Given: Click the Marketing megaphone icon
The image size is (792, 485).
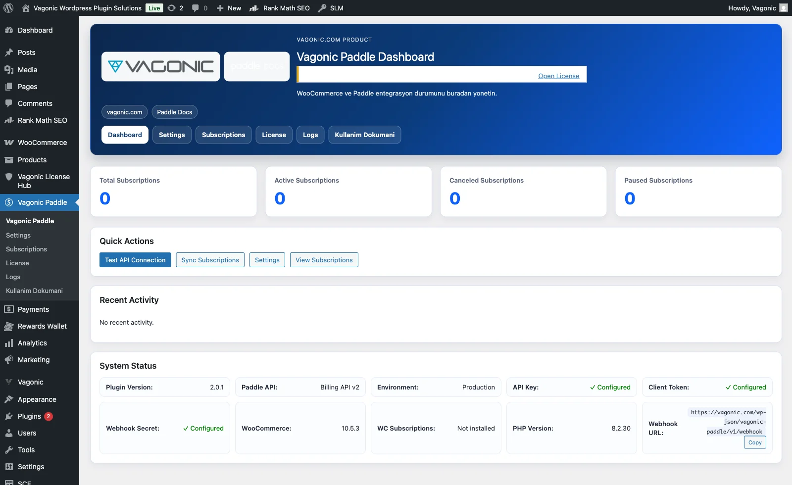Looking at the screenshot, I should point(9,360).
